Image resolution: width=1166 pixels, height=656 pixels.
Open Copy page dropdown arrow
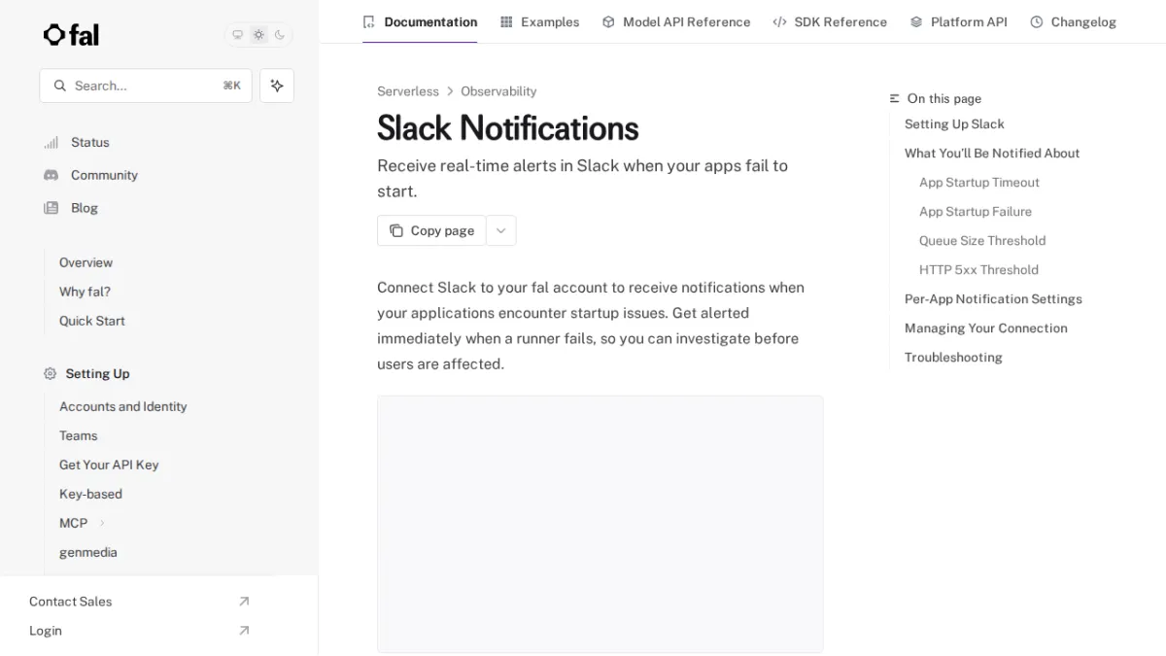(501, 230)
